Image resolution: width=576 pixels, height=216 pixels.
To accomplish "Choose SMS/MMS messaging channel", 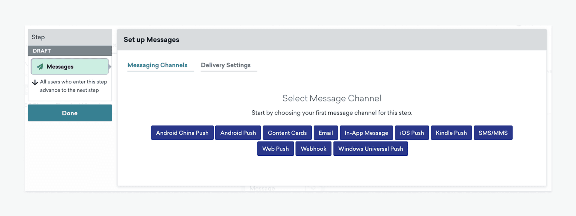I will click(x=493, y=133).
